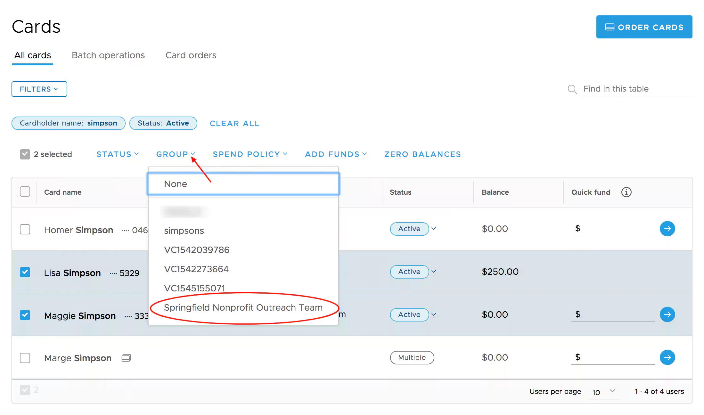Uncheck Lisa Simpson's row checkbox
This screenshot has width=704, height=415.
tap(25, 272)
